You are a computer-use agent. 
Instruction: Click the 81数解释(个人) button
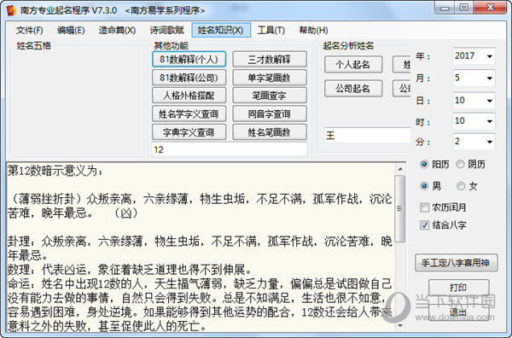189,60
